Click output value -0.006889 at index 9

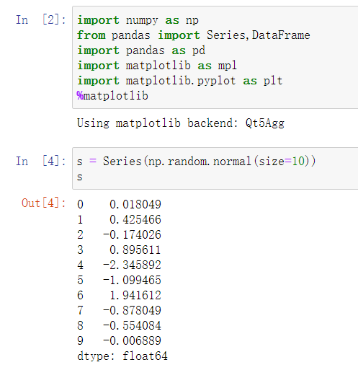tap(132, 340)
